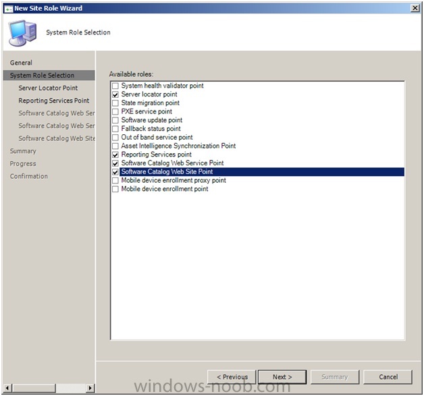Viewport: 424px width, 396px height.
Task: Open the Summary step in sidebar
Action: point(23,151)
